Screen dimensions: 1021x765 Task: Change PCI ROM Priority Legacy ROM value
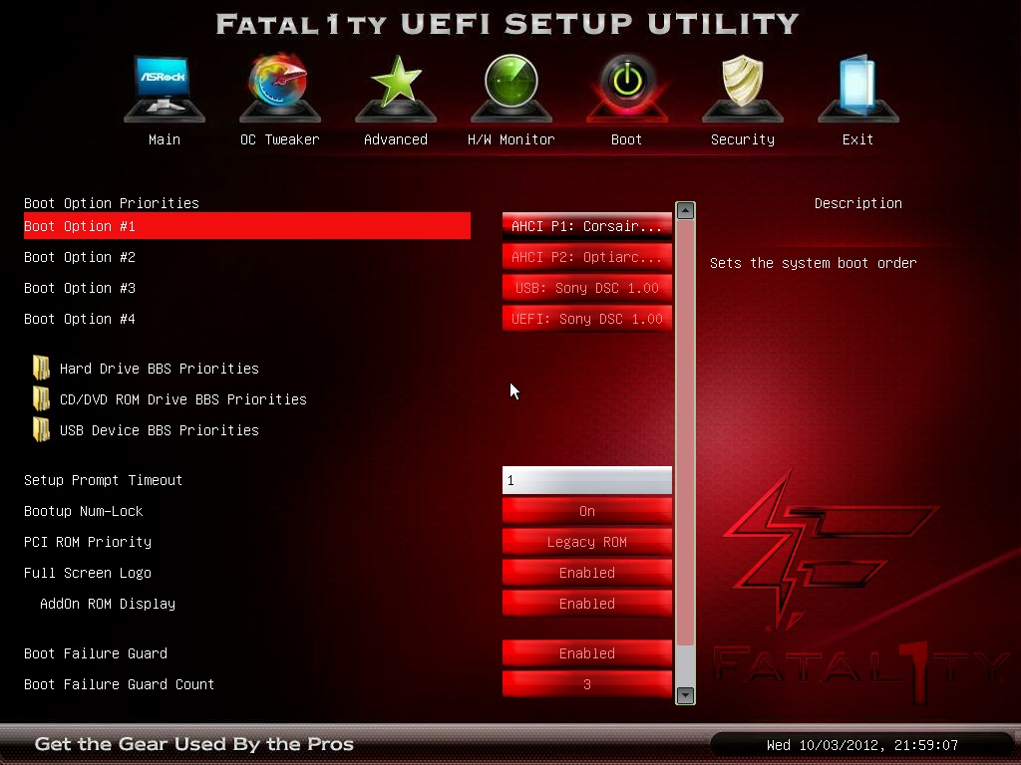click(586, 542)
